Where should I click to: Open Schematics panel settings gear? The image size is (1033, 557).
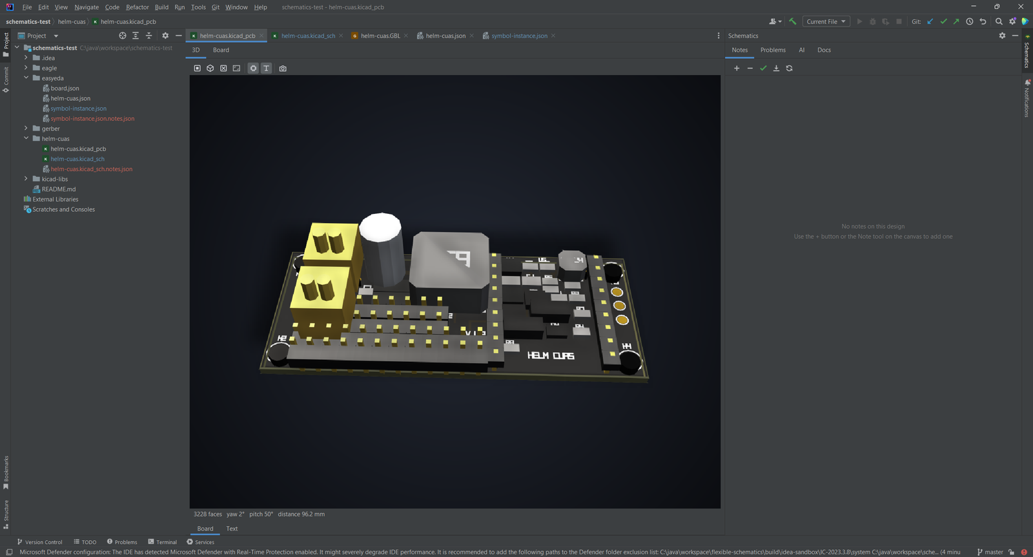1002,36
